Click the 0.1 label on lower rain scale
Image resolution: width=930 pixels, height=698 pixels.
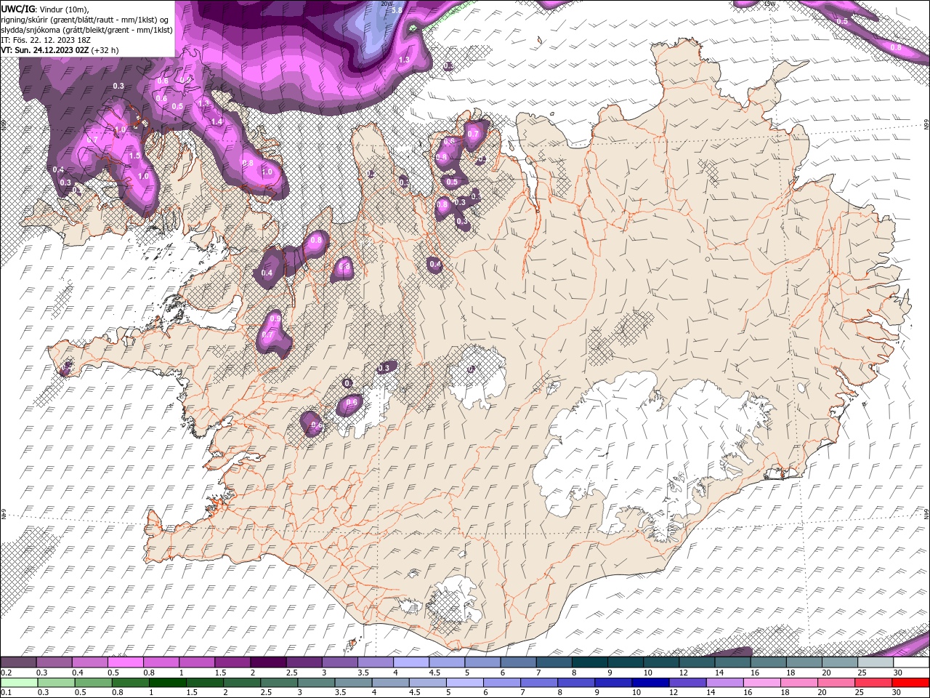7,692
